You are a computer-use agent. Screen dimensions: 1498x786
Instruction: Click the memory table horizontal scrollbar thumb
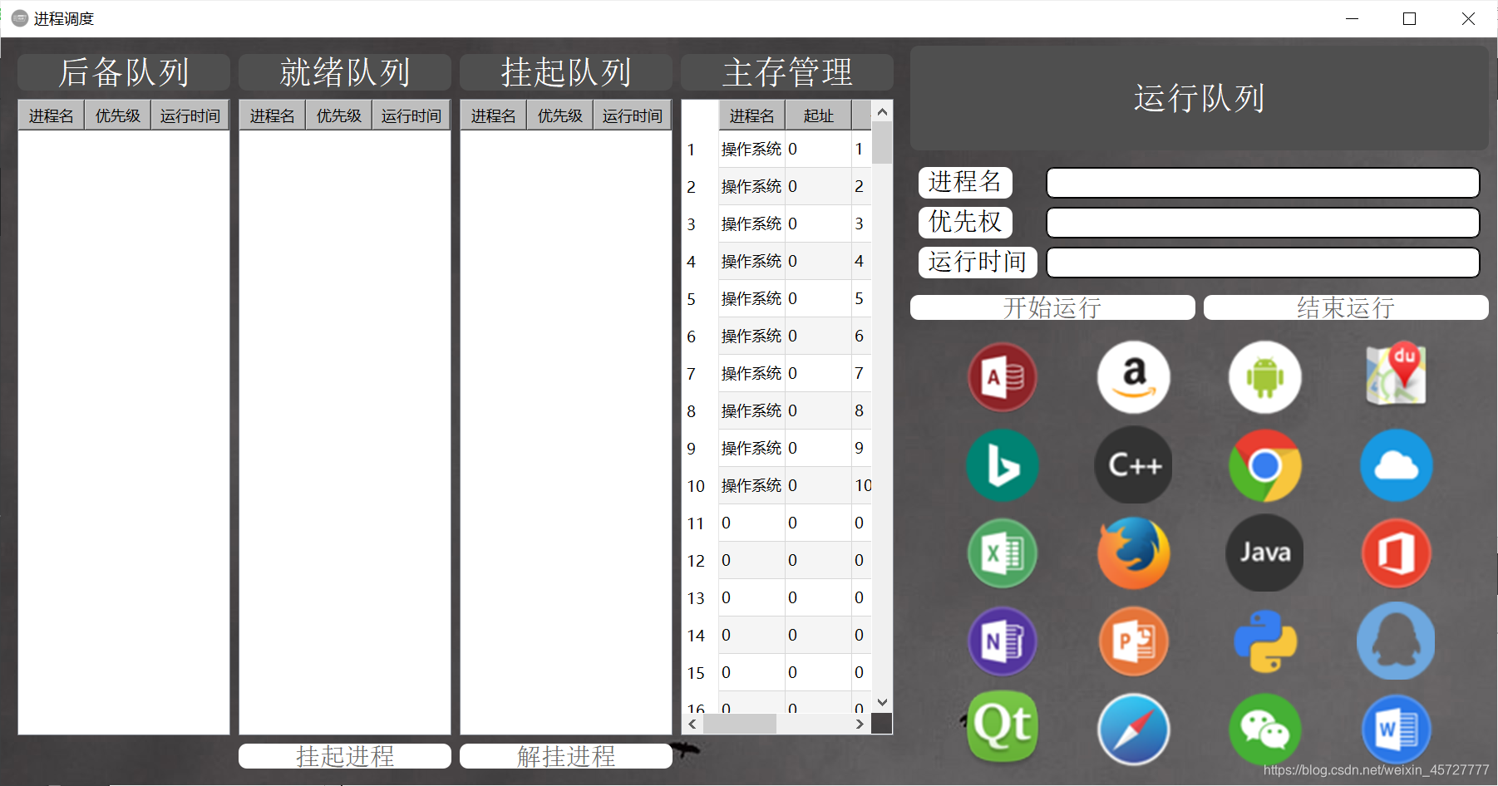(740, 724)
